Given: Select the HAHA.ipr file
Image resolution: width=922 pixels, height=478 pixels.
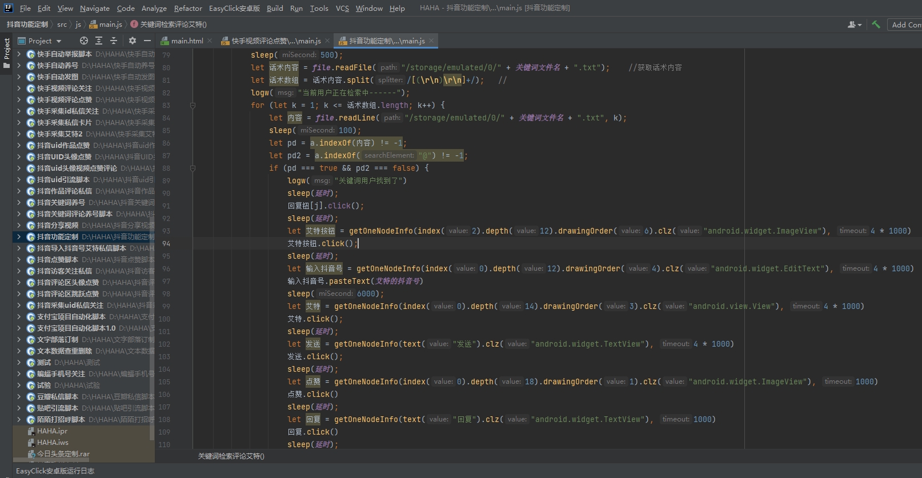Looking at the screenshot, I should (52, 431).
